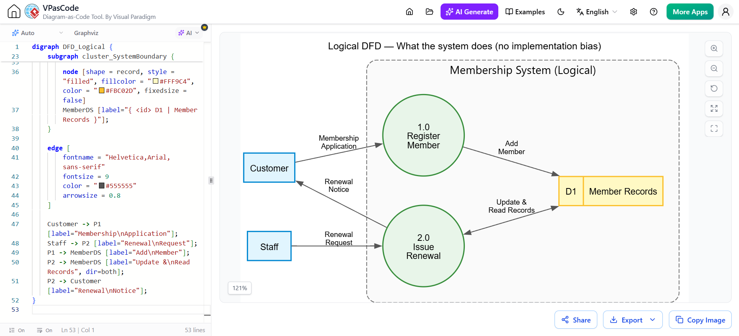Fit diagram to screen with the expand arrows icon
This screenshot has width=739, height=336.
pos(714,109)
